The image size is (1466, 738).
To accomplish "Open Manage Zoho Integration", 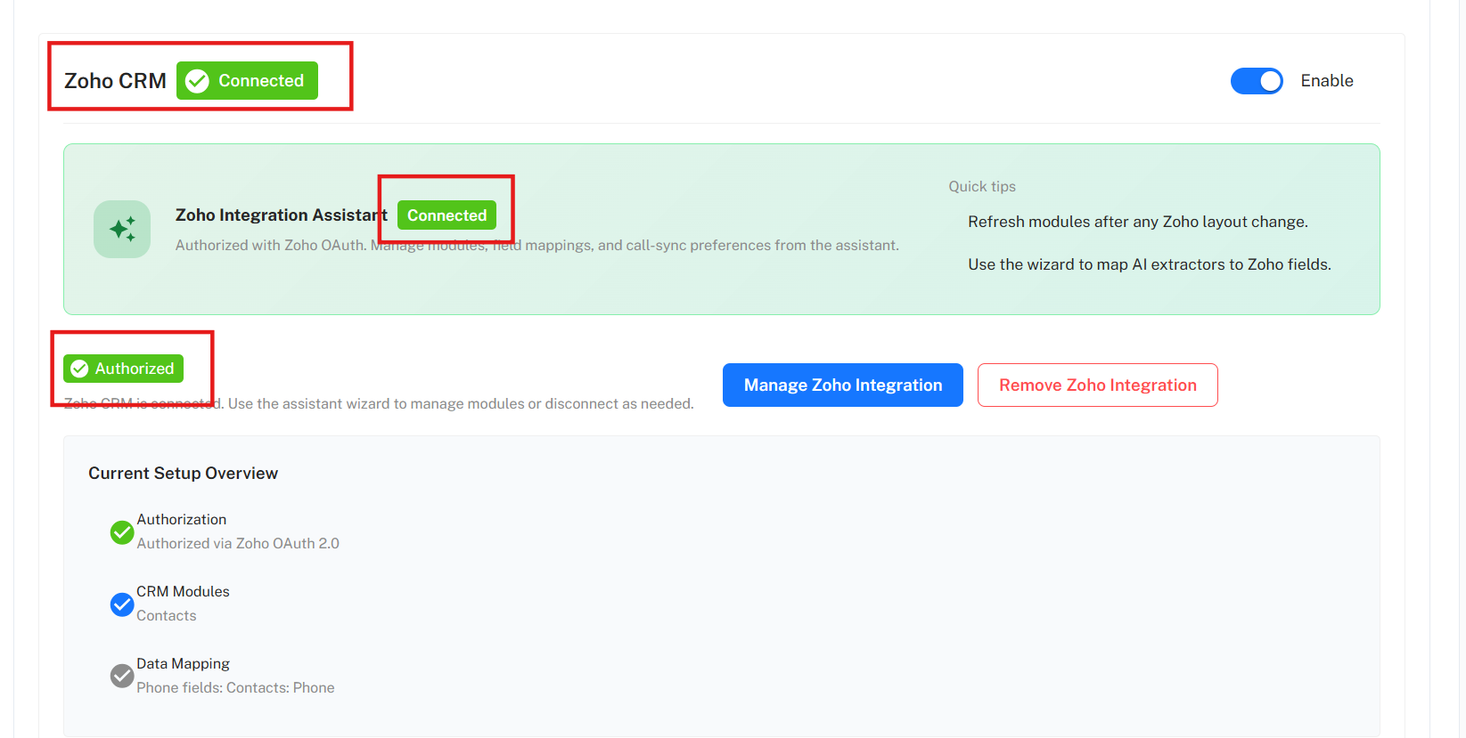I will pyautogui.click(x=842, y=385).
